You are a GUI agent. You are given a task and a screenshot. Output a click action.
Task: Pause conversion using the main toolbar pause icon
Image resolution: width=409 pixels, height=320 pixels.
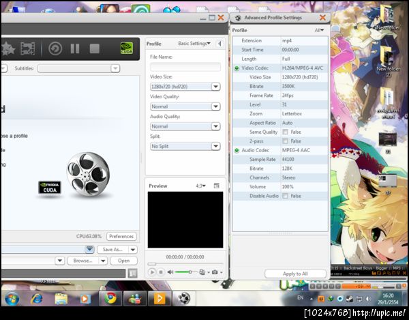(x=75, y=48)
